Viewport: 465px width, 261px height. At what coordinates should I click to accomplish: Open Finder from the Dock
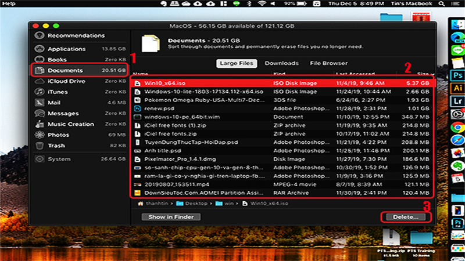tap(457, 24)
